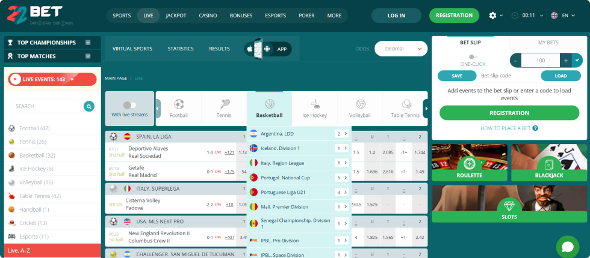Click the clock icon in header

click(515, 16)
